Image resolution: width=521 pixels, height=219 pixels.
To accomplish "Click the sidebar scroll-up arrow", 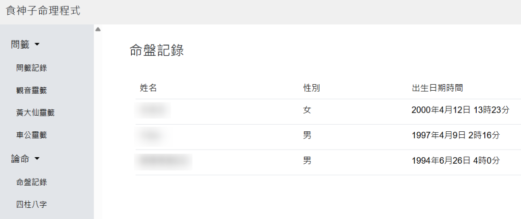I will point(98,29).
